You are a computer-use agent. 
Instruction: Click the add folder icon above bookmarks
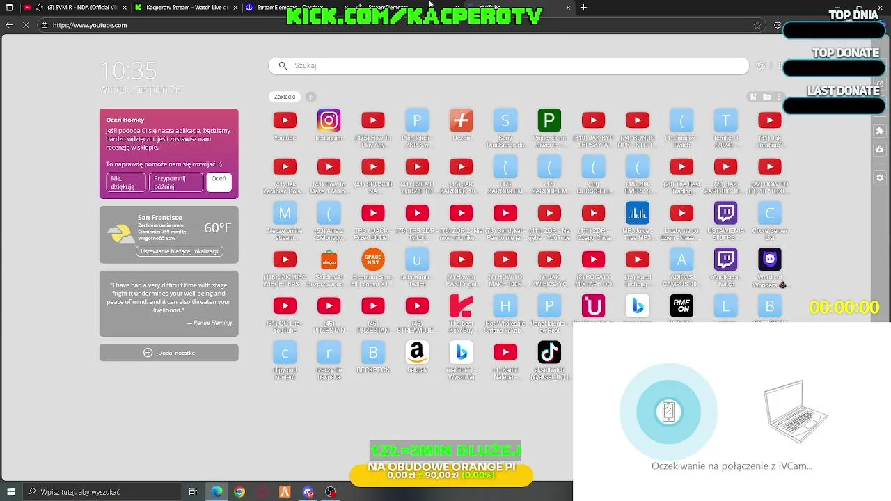766,97
